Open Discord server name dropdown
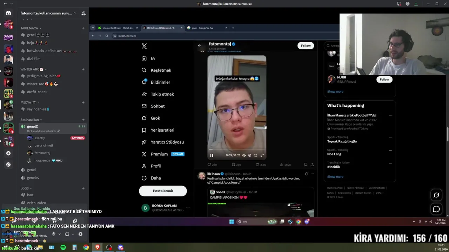Viewport: 449px width, 252px height. [48, 13]
